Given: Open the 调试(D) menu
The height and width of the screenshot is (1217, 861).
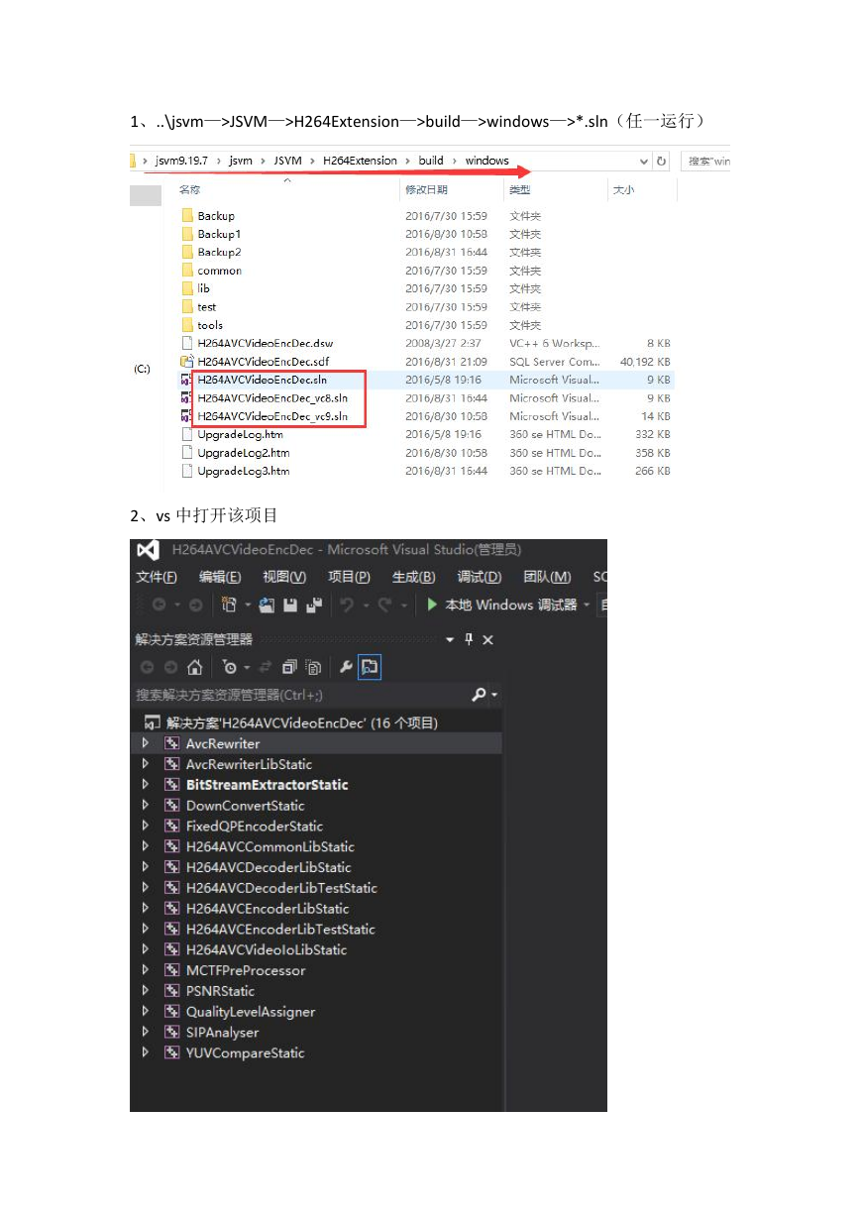Looking at the screenshot, I should point(480,577).
